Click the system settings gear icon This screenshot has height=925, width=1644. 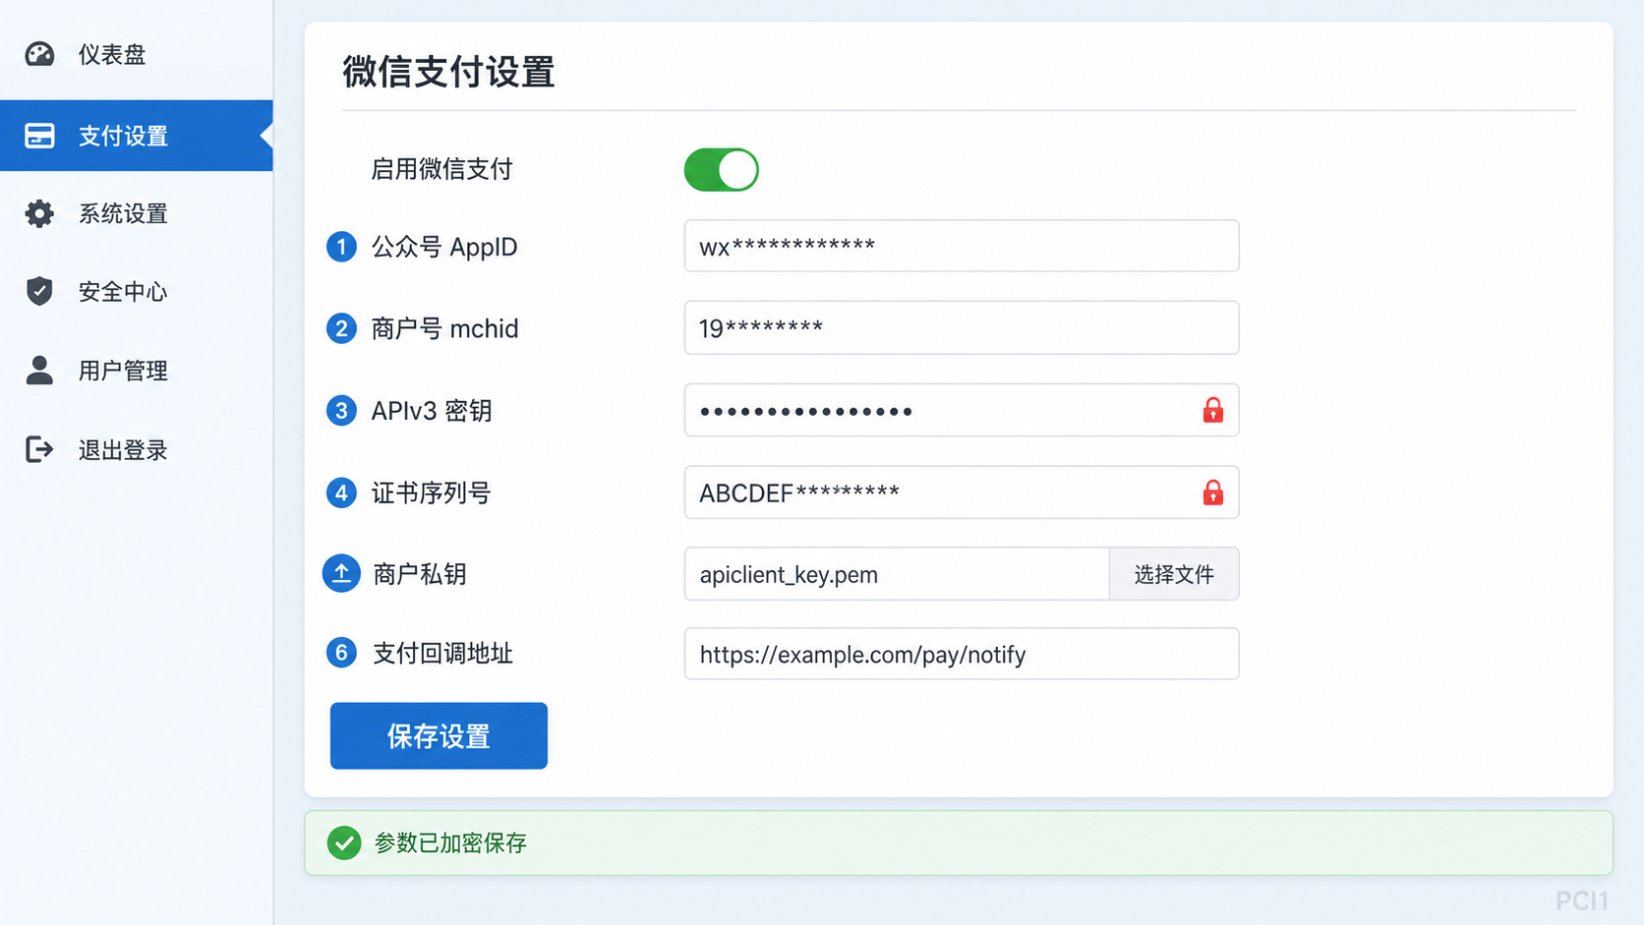(39, 213)
